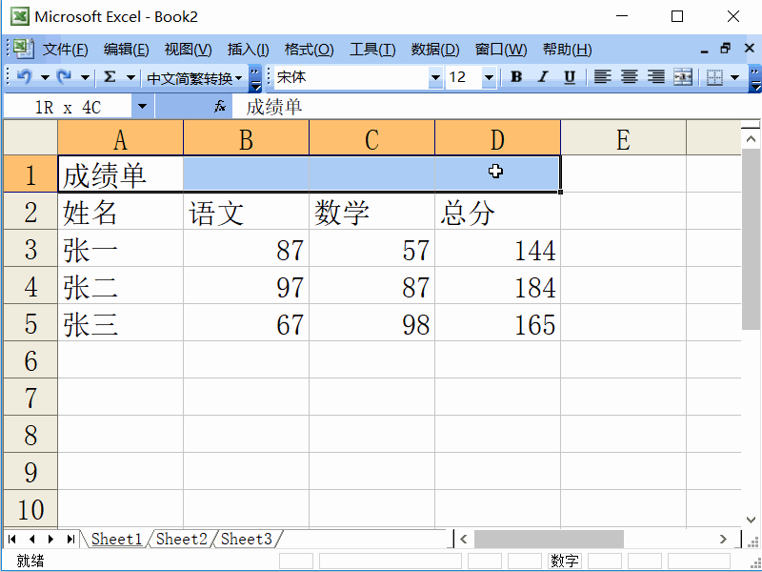The height and width of the screenshot is (572, 762).
Task: Click the Merge and Center icon
Action: click(x=683, y=77)
